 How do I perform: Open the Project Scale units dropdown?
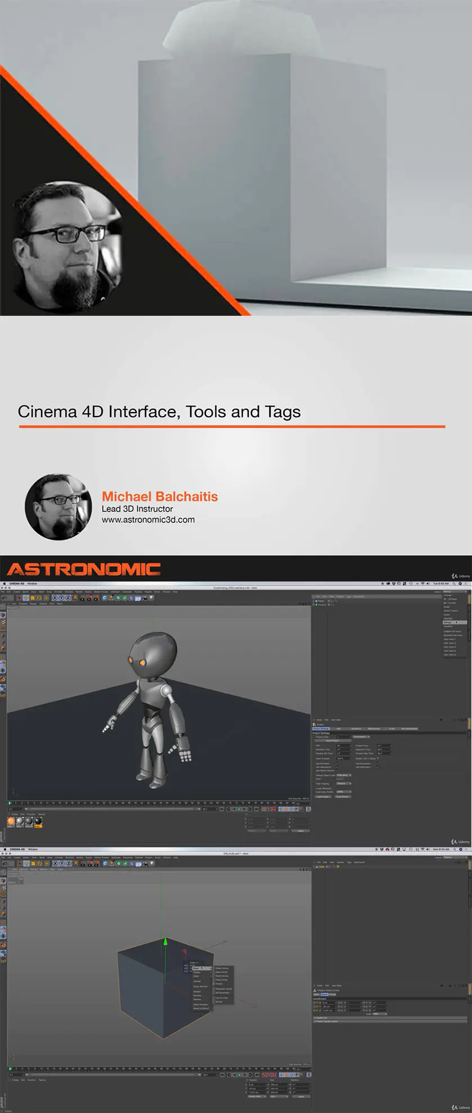coord(361,737)
